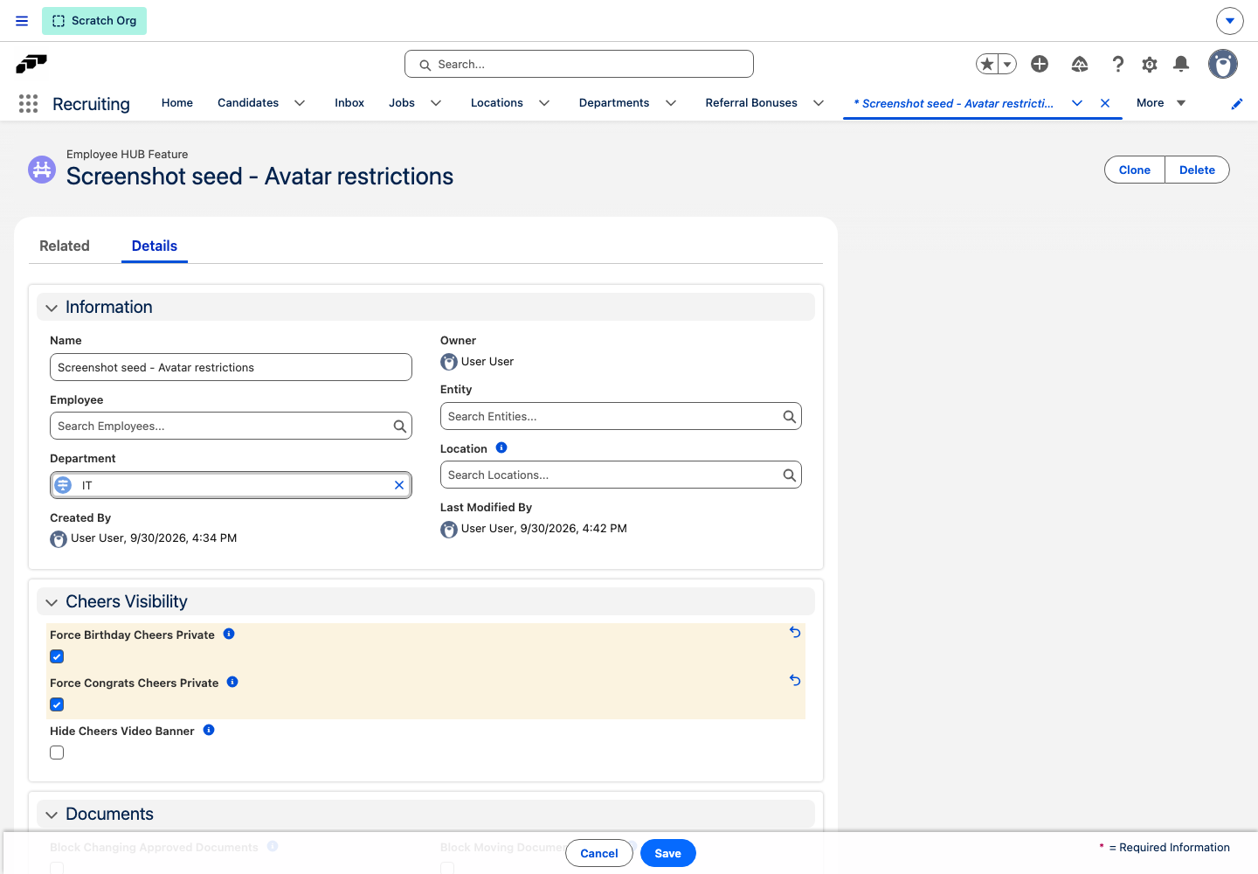The width and height of the screenshot is (1258, 874).
Task: Close the Screenshot seed workspace tab
Action: click(x=1105, y=103)
